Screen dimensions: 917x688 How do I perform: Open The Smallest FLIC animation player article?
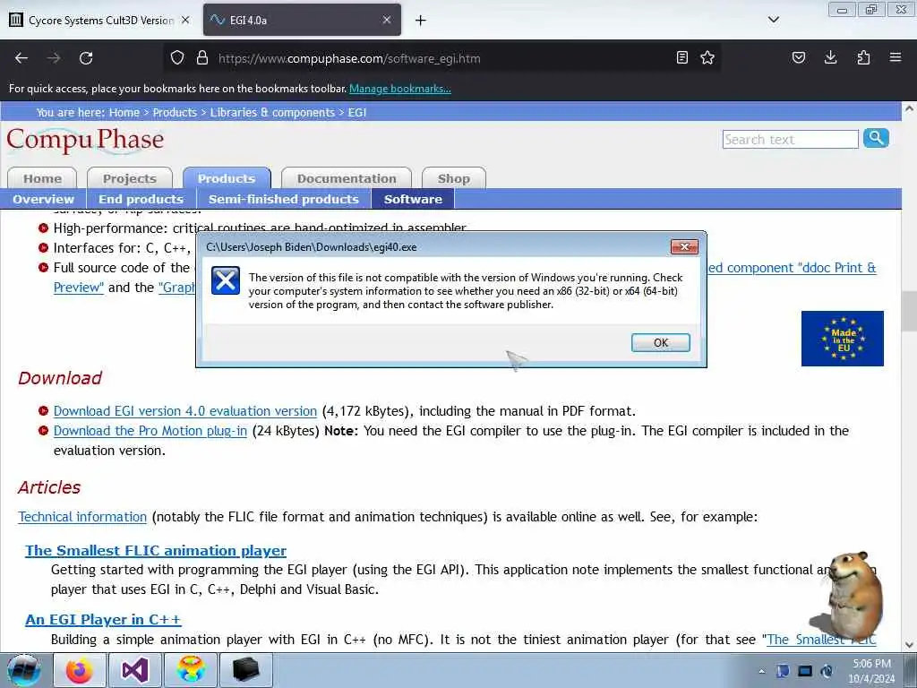point(156,551)
